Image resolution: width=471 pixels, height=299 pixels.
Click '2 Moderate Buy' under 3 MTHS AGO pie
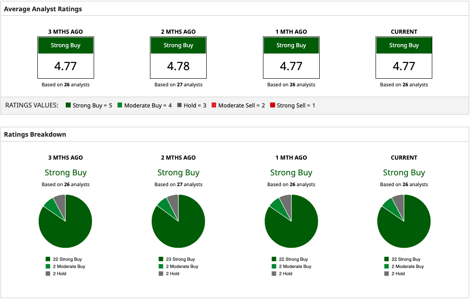coord(65,266)
